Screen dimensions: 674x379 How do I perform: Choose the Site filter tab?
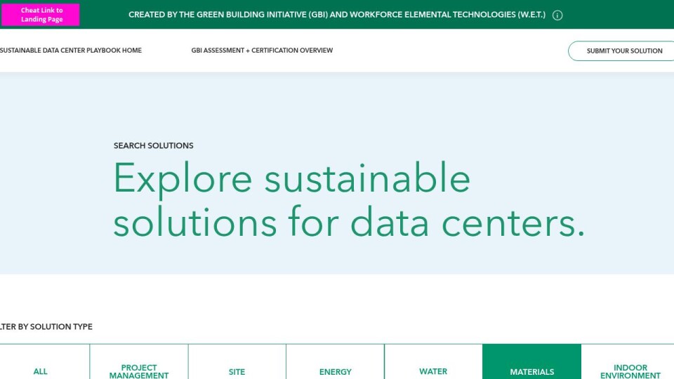pyautogui.click(x=237, y=371)
